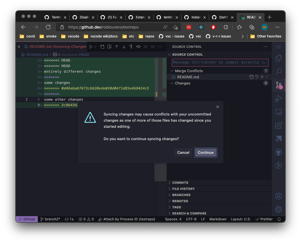Image resolution: width=301 pixels, height=243 pixels.
Task: Continue syncing changes in the dialog
Action: coord(206,152)
